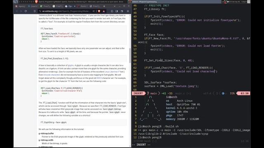Reload the Wikibooks page
The height and width of the screenshot is (148, 264).
(x=26, y=11)
